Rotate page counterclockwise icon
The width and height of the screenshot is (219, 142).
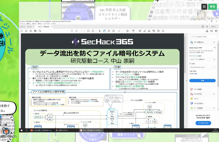[x=93, y=31]
